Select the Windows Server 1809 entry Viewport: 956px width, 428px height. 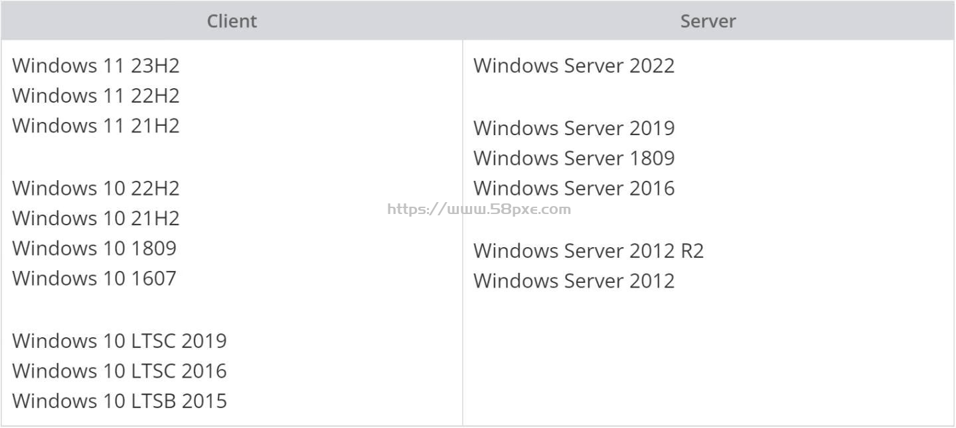click(574, 158)
